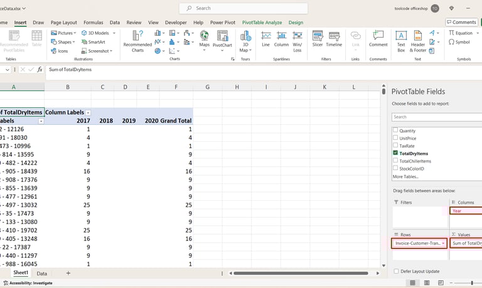Add a new Comment from ribbon
Image resolution: width=482 pixels, height=288 pixels.
pos(378,39)
